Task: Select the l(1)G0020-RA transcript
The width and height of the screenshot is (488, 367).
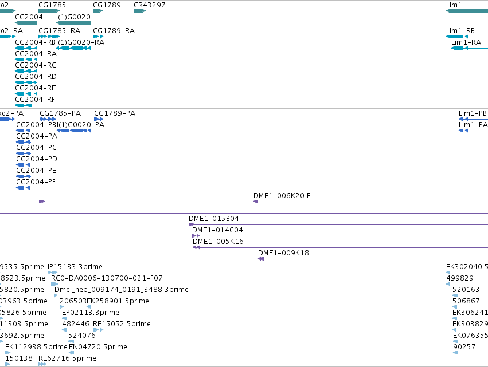Action: click(74, 48)
